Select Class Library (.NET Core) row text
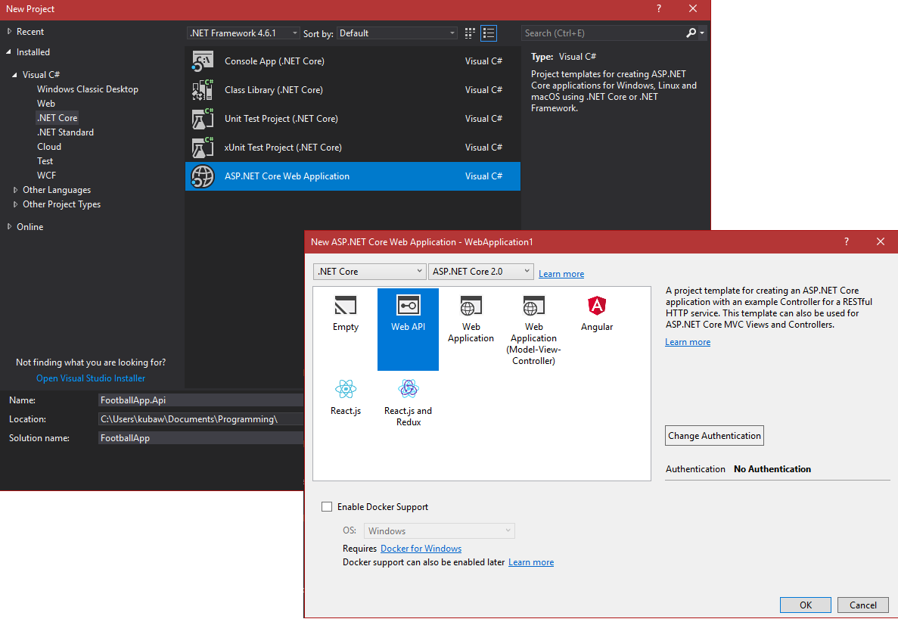 click(274, 90)
